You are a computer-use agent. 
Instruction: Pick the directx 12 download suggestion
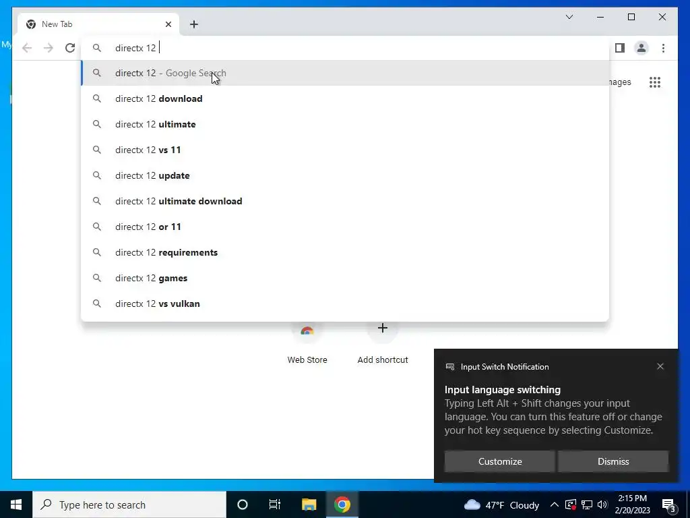pos(346,98)
